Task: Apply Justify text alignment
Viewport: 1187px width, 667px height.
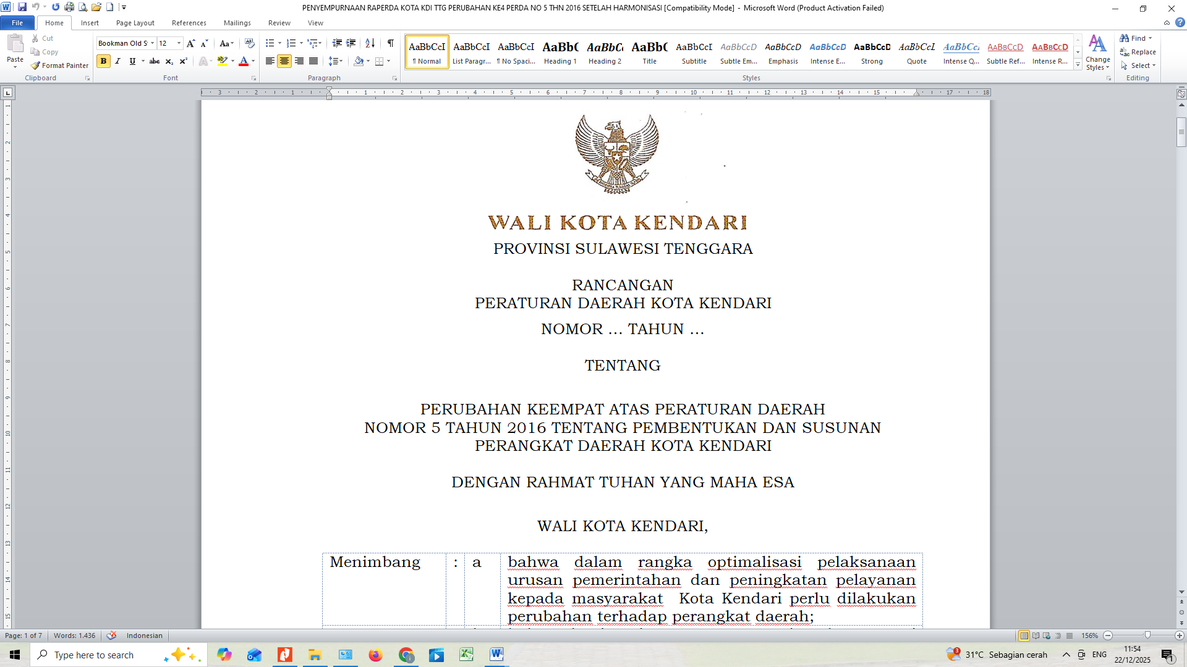Action: (x=313, y=61)
